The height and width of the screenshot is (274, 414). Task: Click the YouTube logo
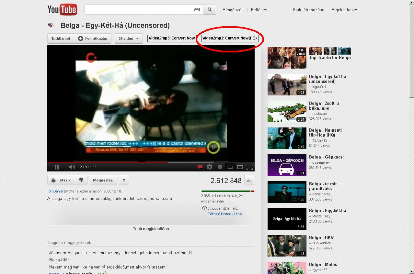62,10
